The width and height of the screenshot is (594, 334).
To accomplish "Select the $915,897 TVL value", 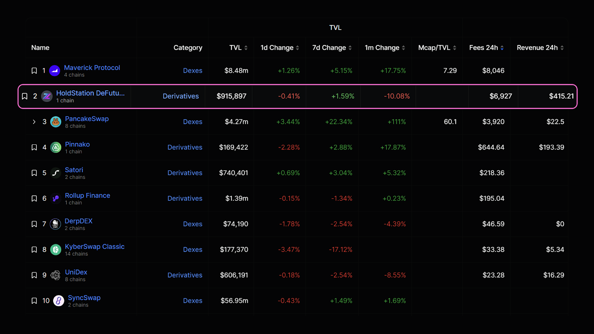I will (x=232, y=96).
